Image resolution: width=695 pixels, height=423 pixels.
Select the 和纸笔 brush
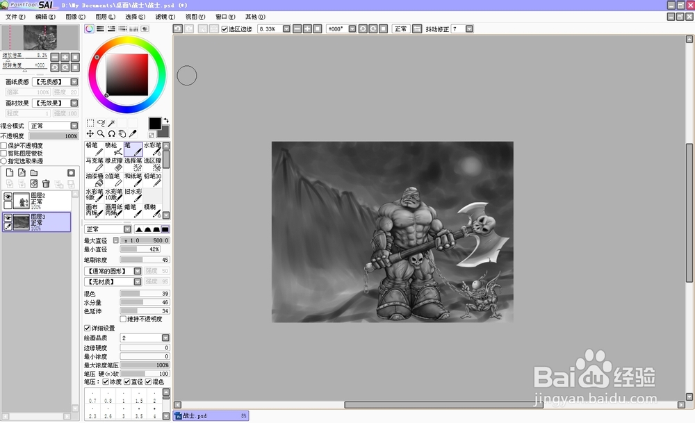point(133,180)
